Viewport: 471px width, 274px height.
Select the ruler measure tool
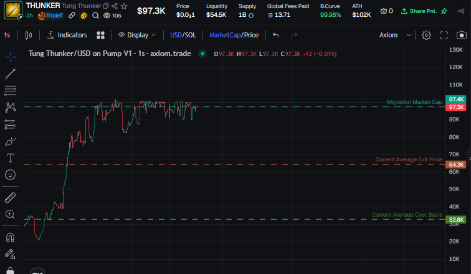tap(10, 197)
